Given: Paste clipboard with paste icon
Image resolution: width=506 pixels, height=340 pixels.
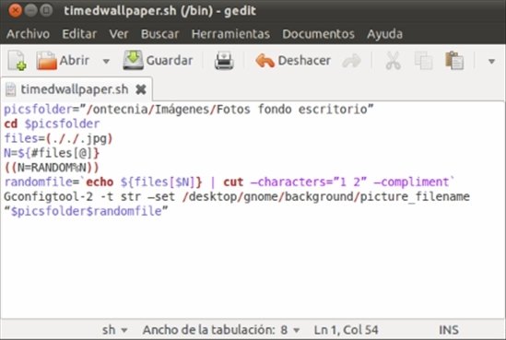Looking at the screenshot, I should 454,60.
